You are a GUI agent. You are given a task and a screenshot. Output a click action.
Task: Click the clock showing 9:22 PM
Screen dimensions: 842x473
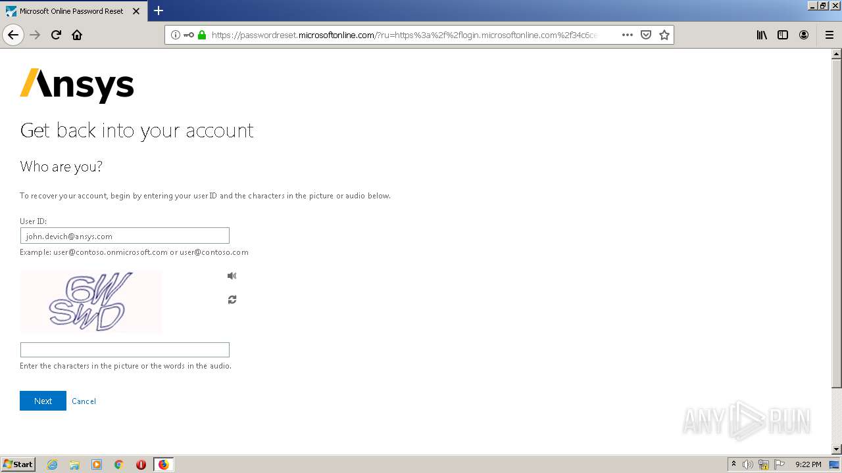[808, 464]
